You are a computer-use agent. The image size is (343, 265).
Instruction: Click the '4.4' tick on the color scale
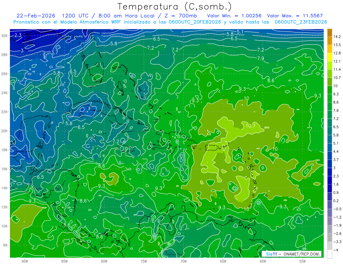click(336, 152)
